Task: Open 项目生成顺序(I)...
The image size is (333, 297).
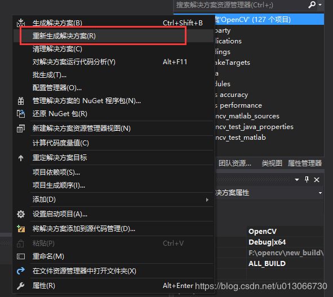Action: click(x=114, y=185)
